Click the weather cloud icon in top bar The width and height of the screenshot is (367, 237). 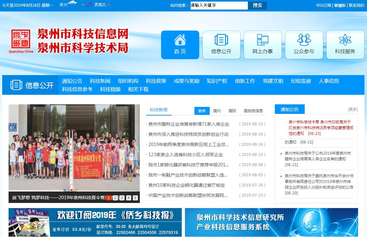click(x=73, y=4)
